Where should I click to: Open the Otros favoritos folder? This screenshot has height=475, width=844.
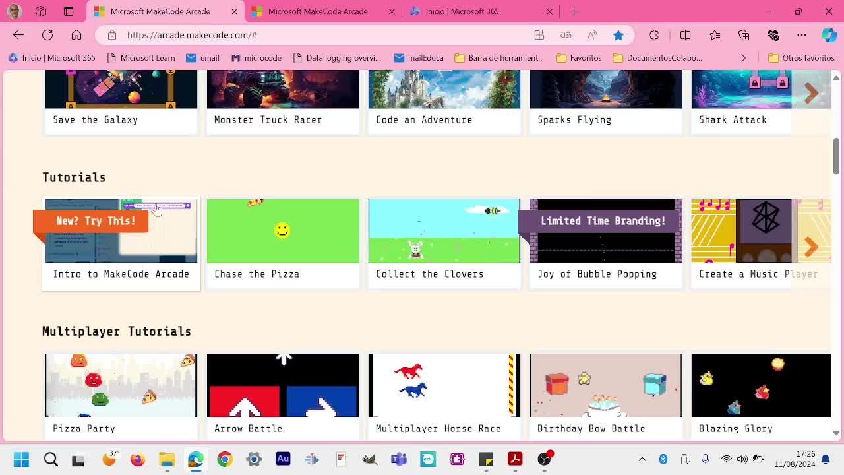pos(802,58)
